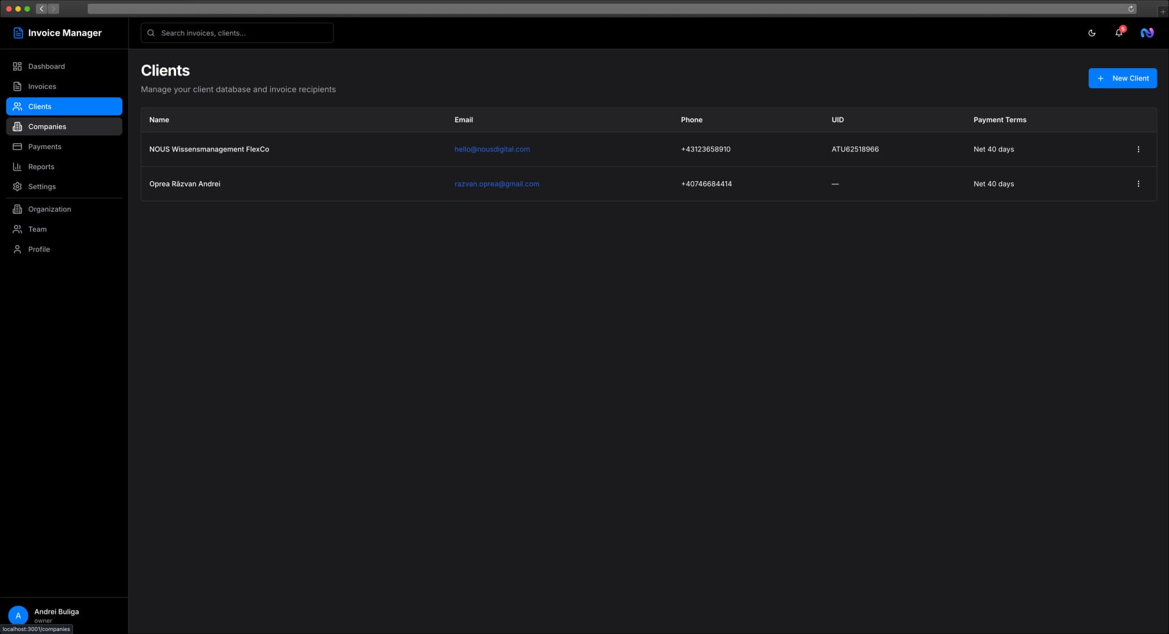Click Net 40 days in the NOUS row
1169x634 pixels.
994,149
